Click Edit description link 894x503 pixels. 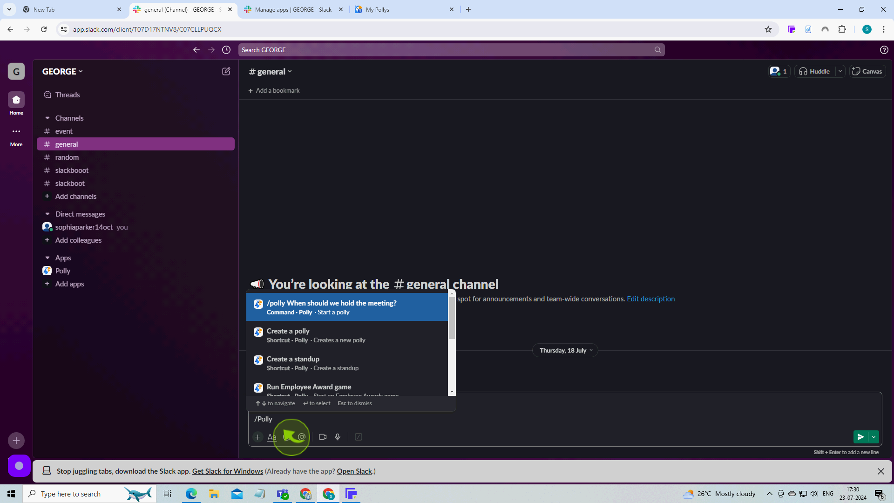[652, 299]
